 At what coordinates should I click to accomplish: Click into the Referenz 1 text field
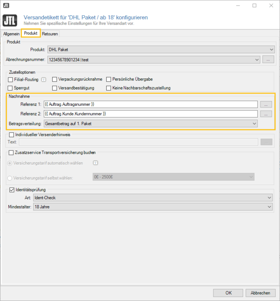click(151, 104)
